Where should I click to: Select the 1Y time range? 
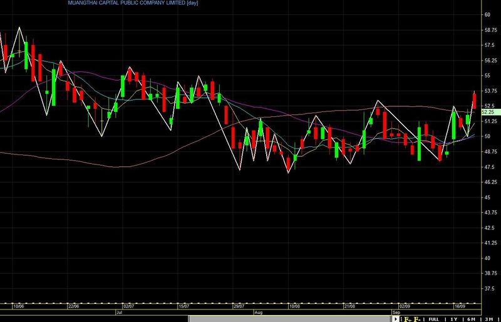click(x=453, y=319)
